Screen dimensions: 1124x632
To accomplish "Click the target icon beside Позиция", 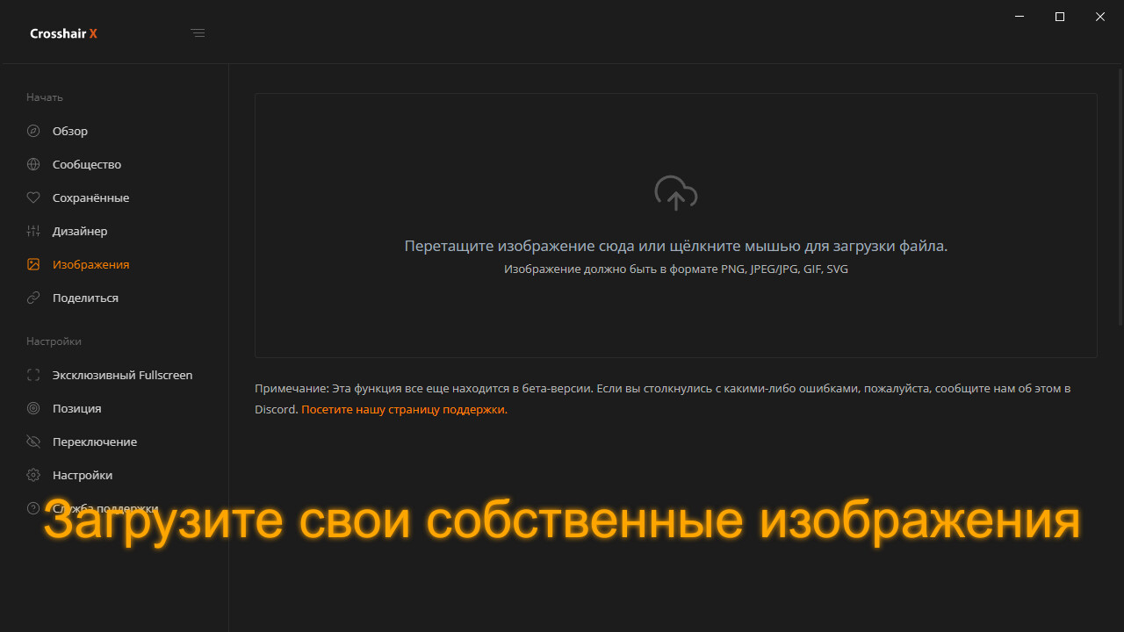I will (x=33, y=408).
